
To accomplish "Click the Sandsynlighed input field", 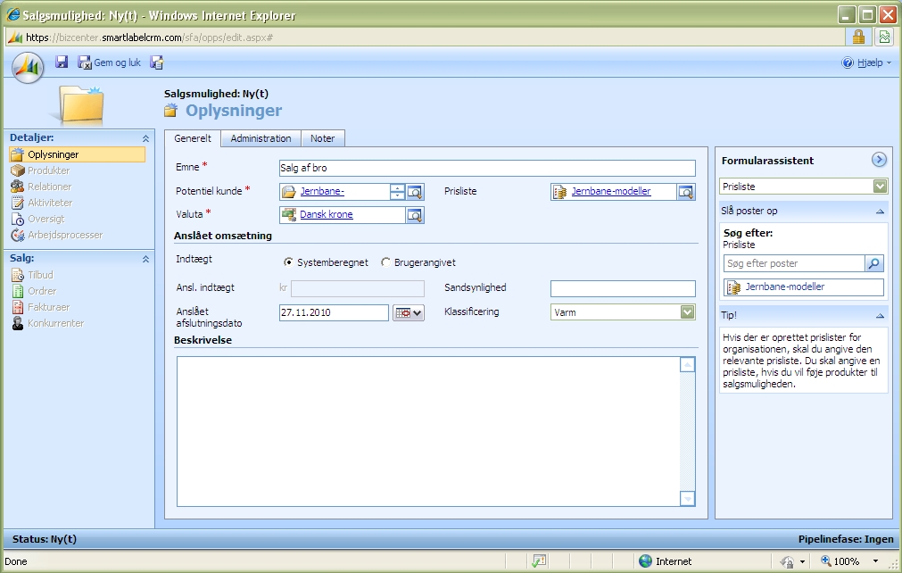I will [622, 288].
